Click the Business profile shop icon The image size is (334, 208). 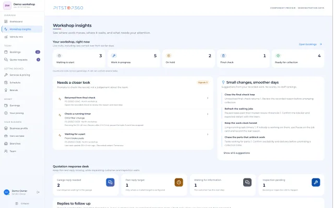click(6, 128)
